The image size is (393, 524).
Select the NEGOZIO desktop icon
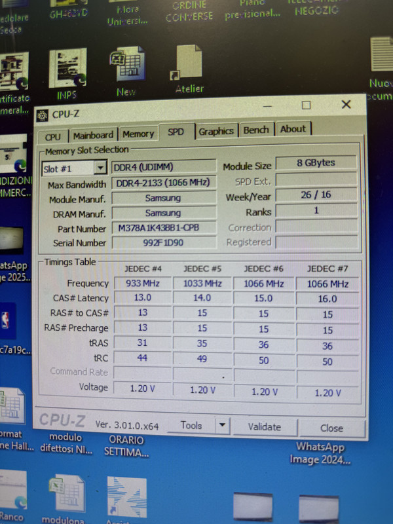point(316,8)
